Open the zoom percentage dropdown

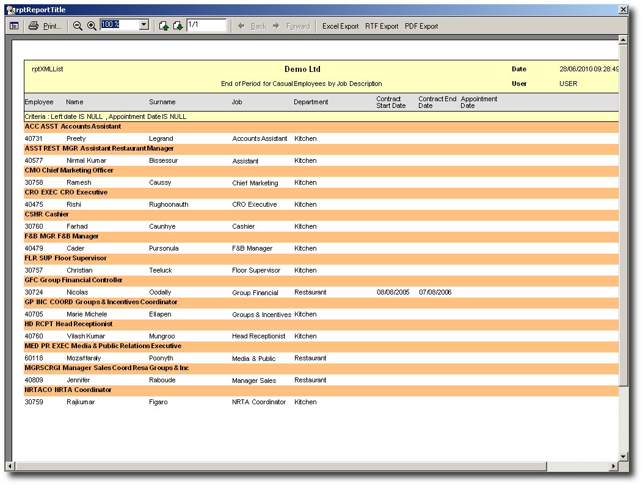[x=144, y=25]
